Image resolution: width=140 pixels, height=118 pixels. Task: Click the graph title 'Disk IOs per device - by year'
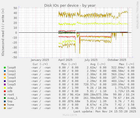tap(70, 6)
